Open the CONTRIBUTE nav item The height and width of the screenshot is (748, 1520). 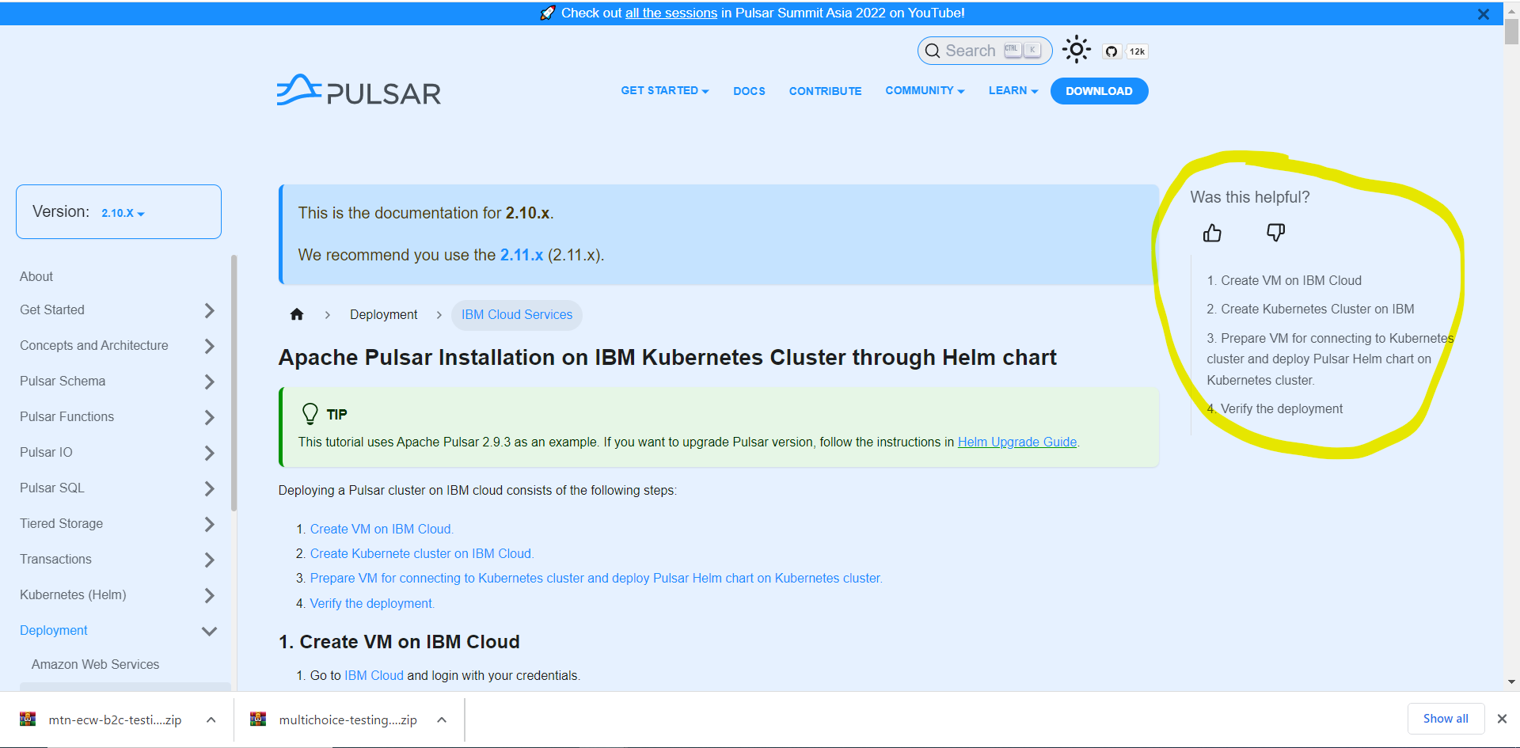pyautogui.click(x=825, y=91)
